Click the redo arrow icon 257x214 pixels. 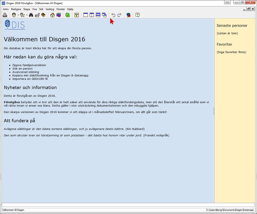point(119,15)
